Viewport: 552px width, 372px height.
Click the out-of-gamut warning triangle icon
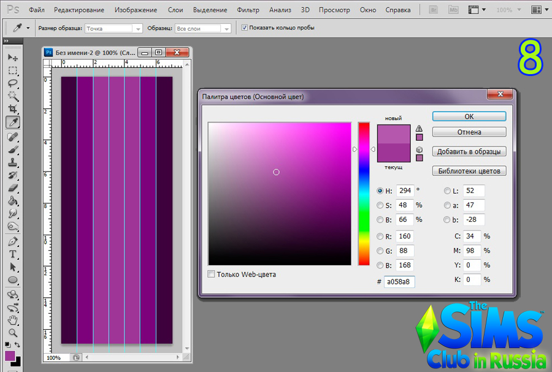tap(419, 128)
